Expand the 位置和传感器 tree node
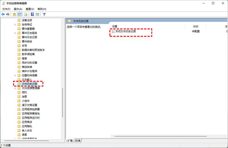The height and width of the screenshot is (148, 228). pos(15,75)
